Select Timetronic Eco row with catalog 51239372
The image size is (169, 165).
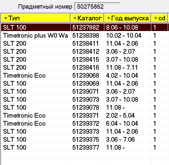[x=84, y=123]
